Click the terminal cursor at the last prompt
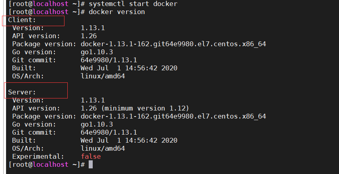This screenshot has height=174, width=339. pyautogui.click(x=91, y=164)
